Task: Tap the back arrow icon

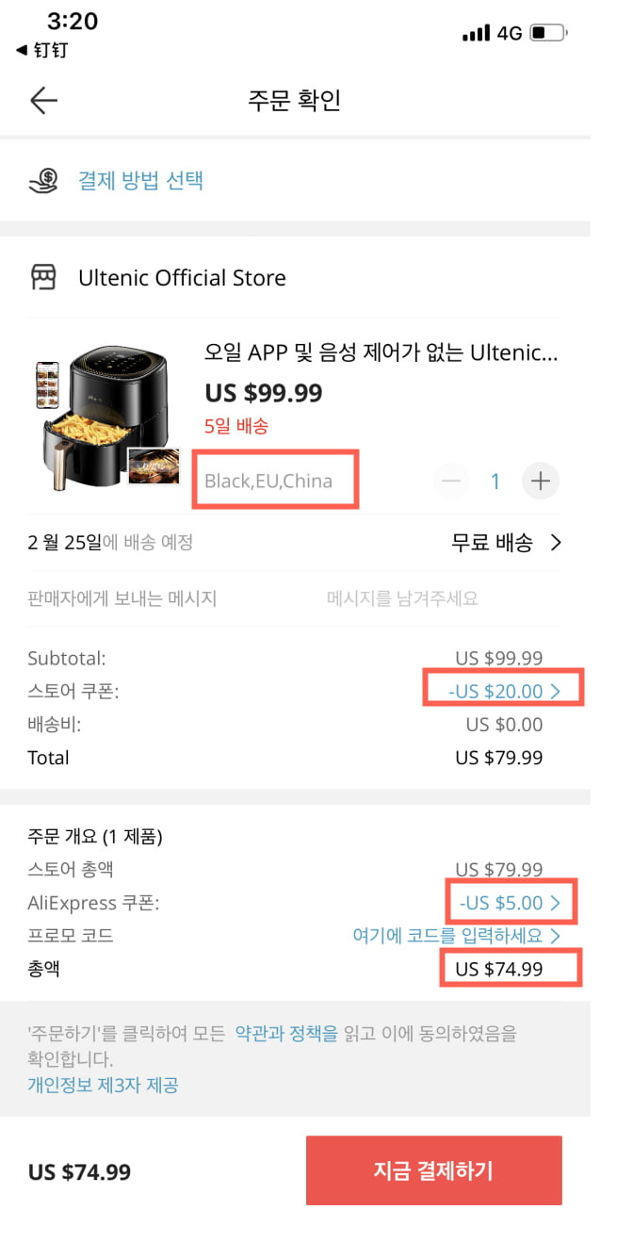Action: 44,101
